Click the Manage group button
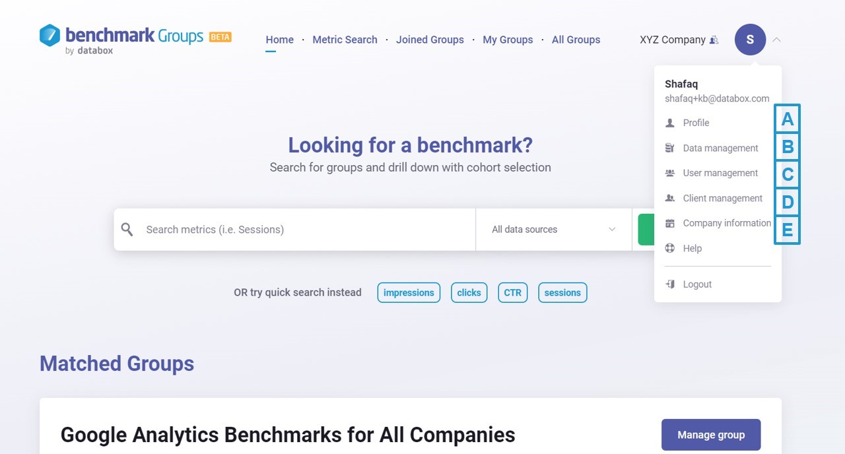 [711, 434]
